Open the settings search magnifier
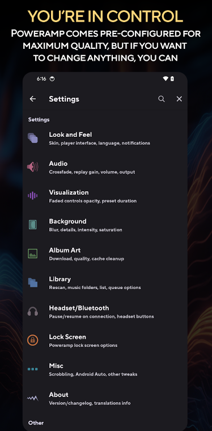212x431 pixels. [162, 99]
